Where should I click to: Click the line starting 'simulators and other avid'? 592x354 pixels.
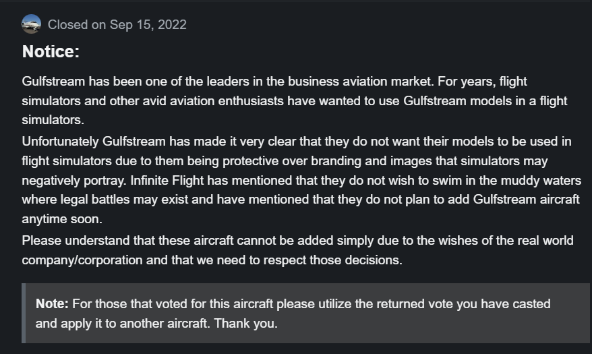(295, 101)
